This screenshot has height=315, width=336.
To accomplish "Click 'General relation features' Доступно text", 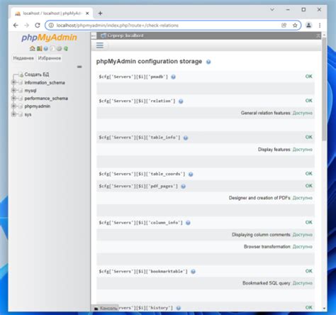I will pos(302,113).
